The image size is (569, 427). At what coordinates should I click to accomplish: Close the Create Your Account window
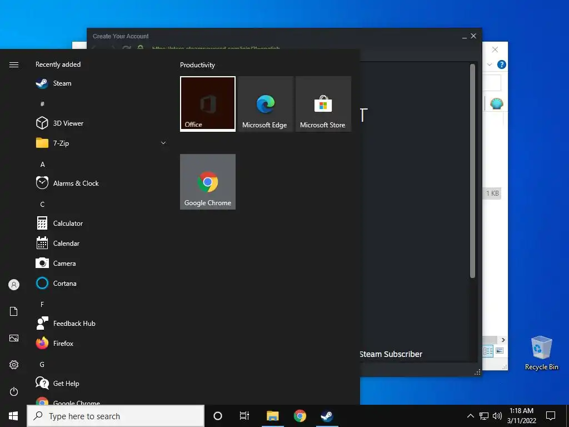tap(473, 36)
